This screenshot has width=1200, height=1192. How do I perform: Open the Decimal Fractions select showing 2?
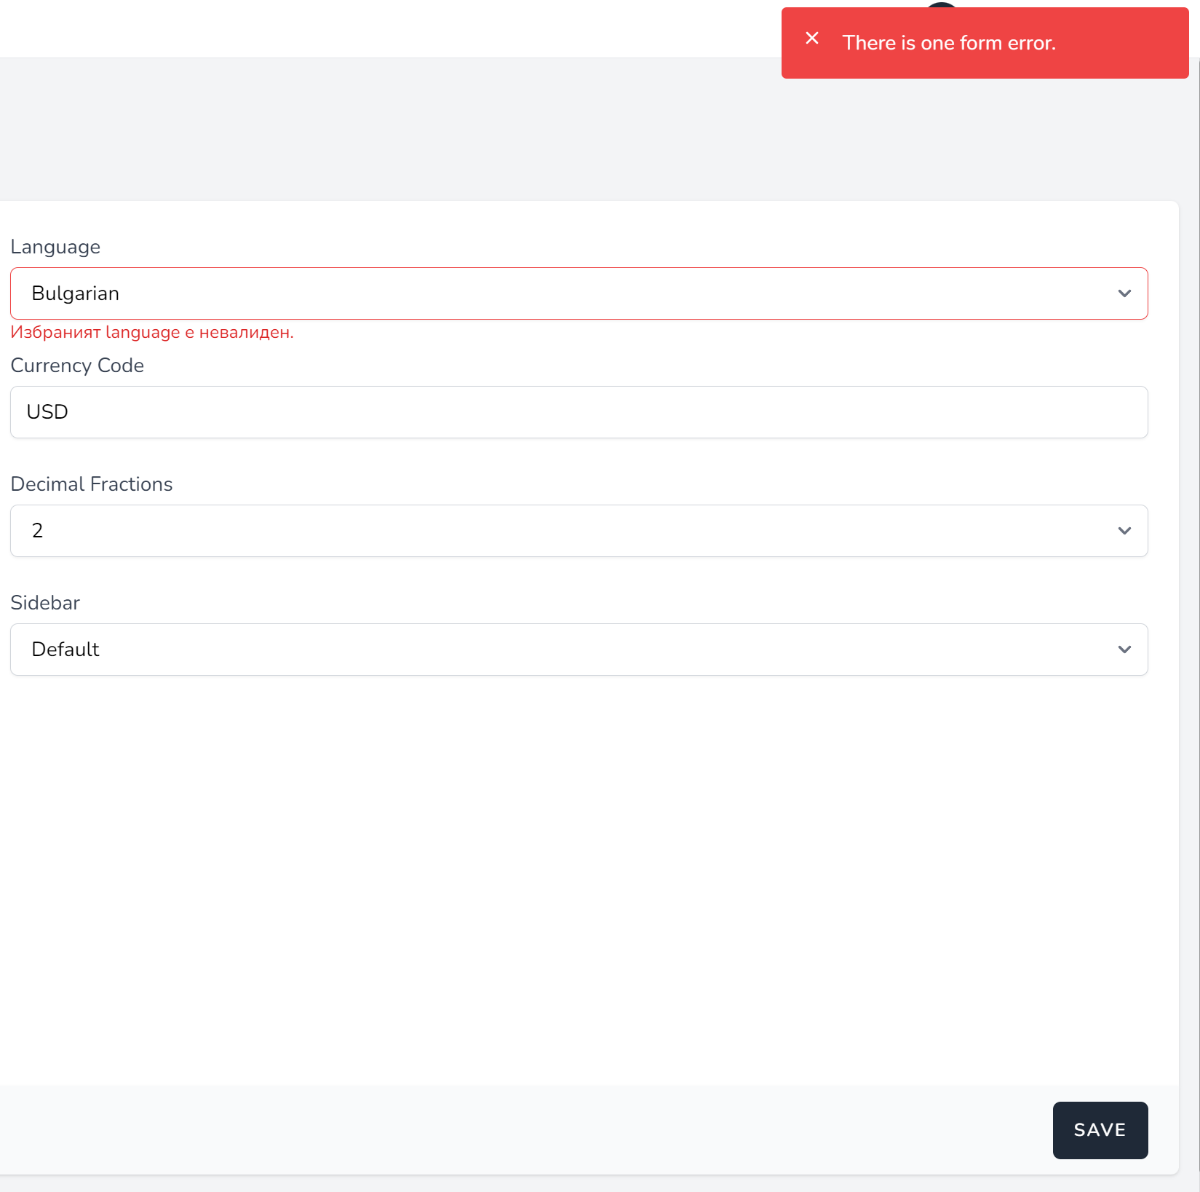579,531
